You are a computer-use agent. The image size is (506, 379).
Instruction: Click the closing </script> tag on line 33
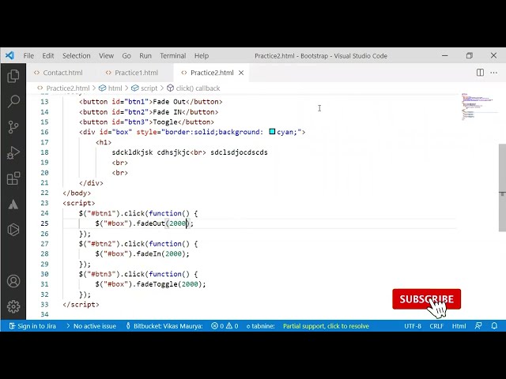tap(81, 304)
